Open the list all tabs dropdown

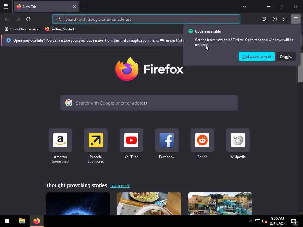tap(244, 7)
